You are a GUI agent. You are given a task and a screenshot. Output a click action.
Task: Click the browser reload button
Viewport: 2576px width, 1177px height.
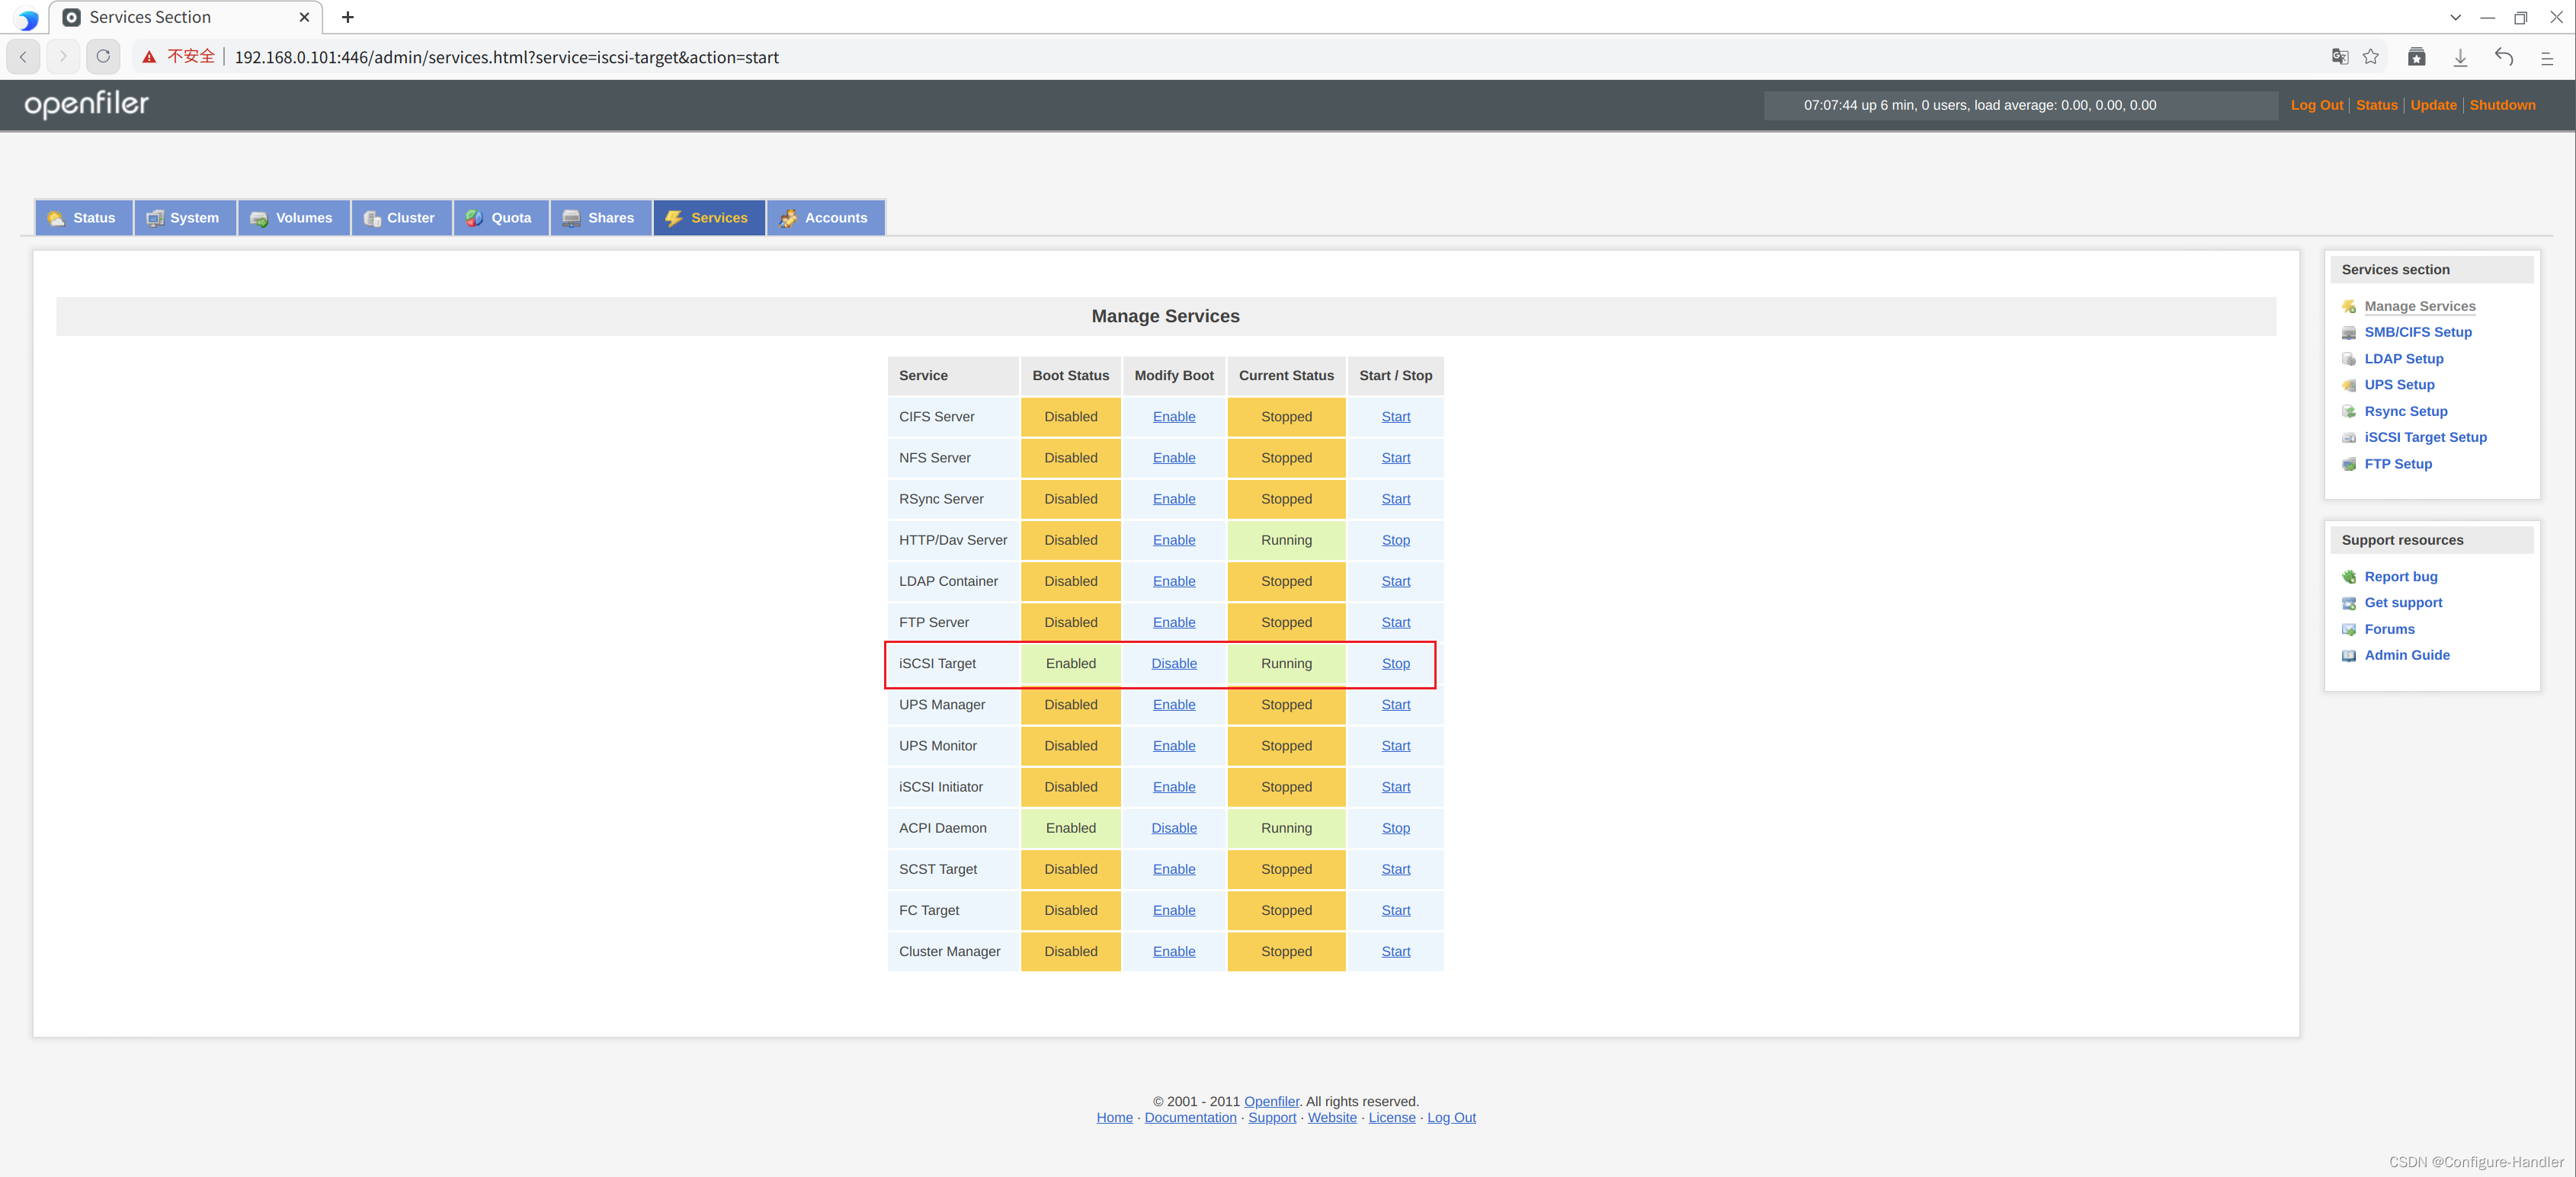pyautogui.click(x=103, y=57)
